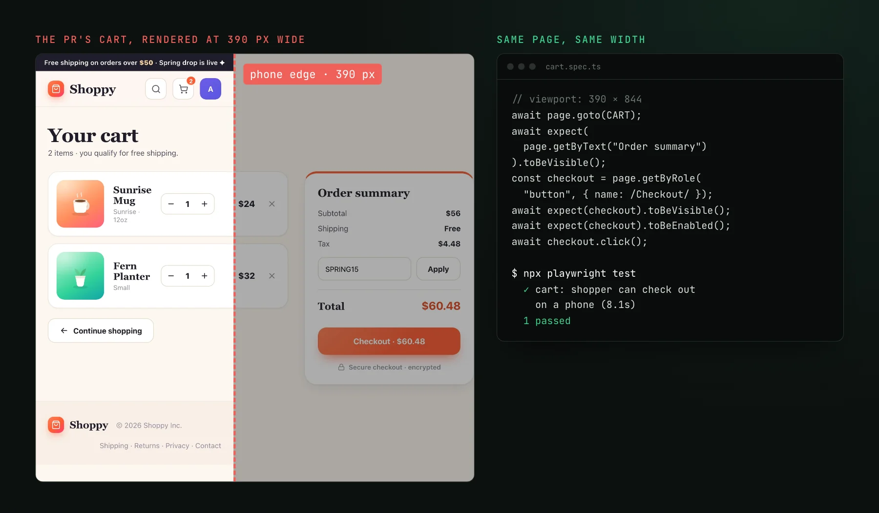Increase Sunrise Mug quantity with plus

[205, 204]
